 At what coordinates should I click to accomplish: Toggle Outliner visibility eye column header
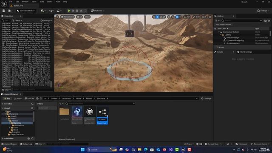point(215,28)
